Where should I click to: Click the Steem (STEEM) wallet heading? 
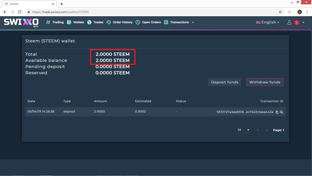pos(50,41)
